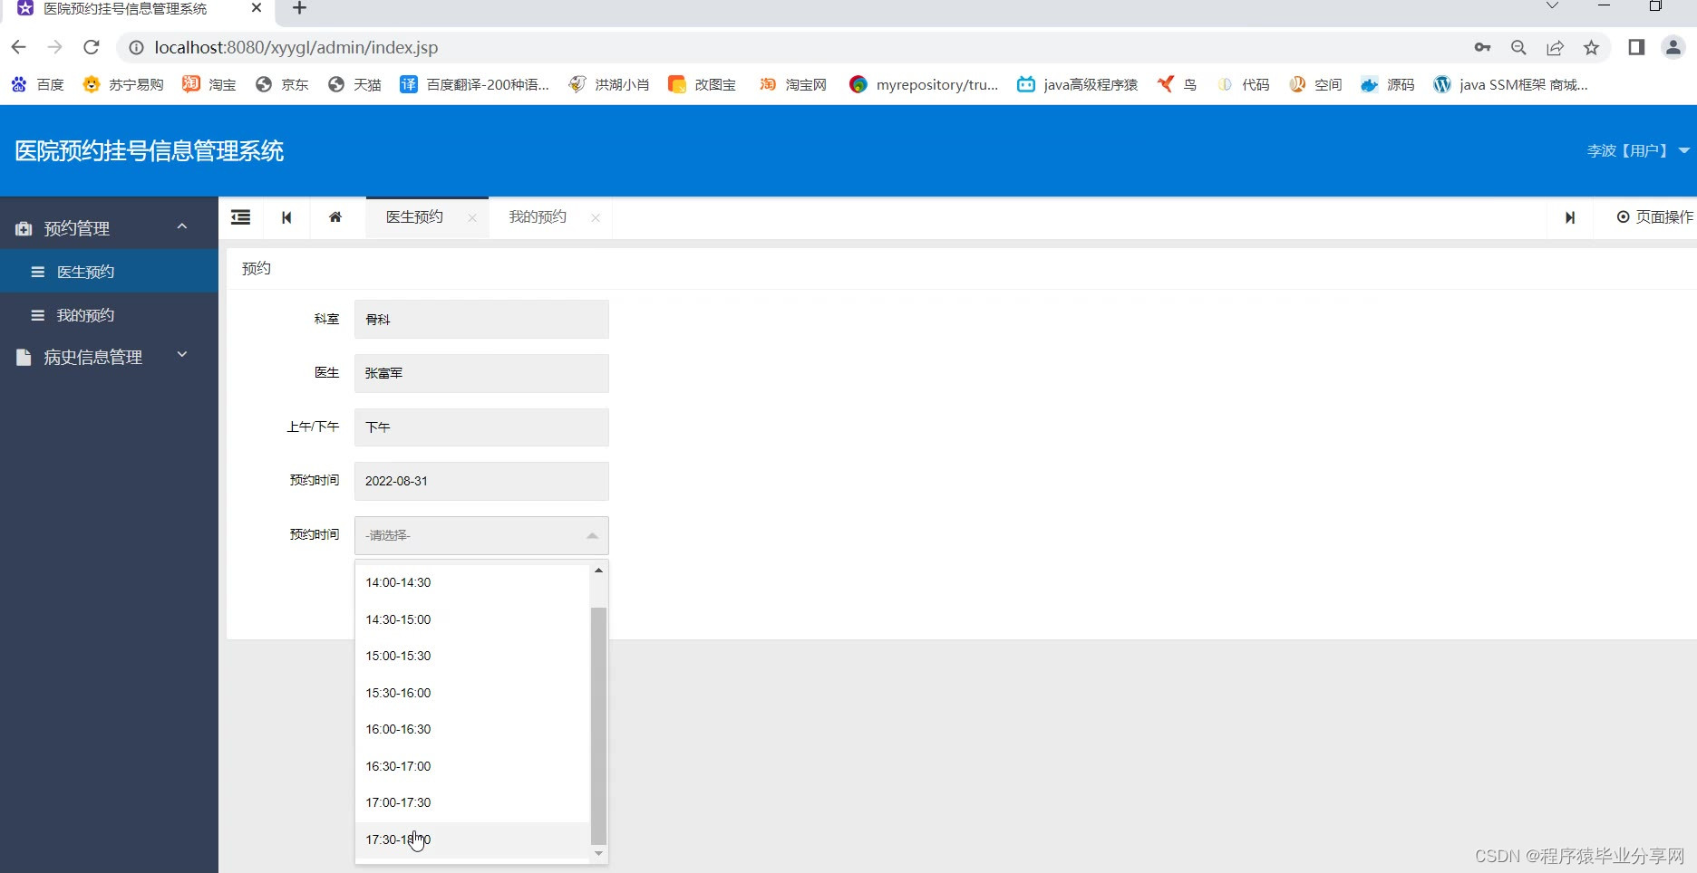
Task: Open the 天猫 bookmark
Action: point(354,84)
